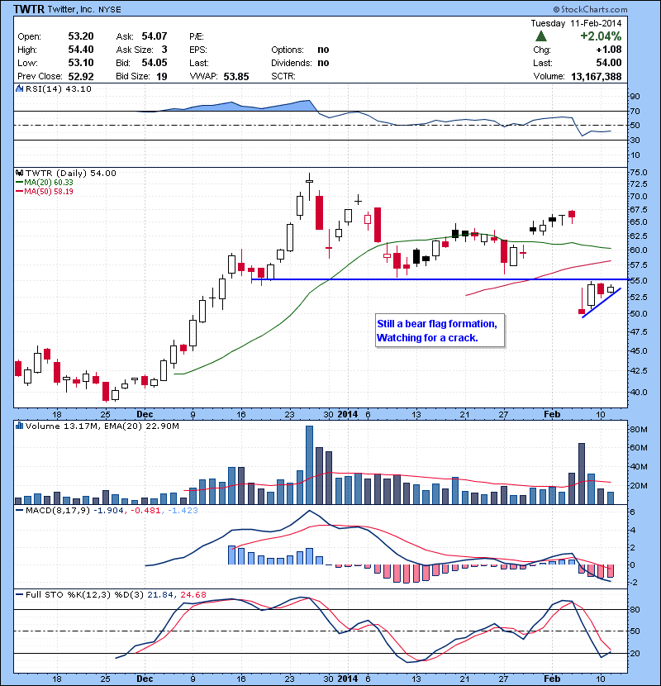Select the 'Still a bear flag formation' annotation box
This screenshot has width=661, height=686.
pyautogui.click(x=436, y=331)
